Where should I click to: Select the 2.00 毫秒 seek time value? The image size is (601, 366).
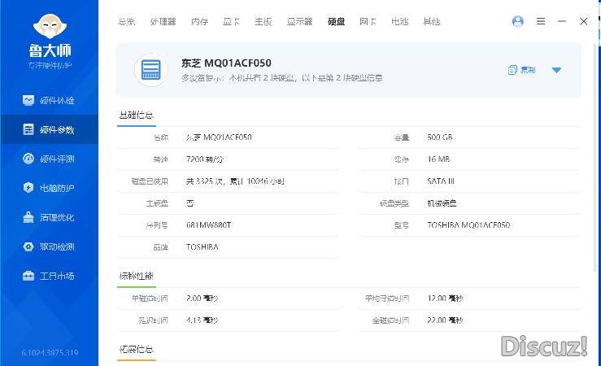click(202, 298)
